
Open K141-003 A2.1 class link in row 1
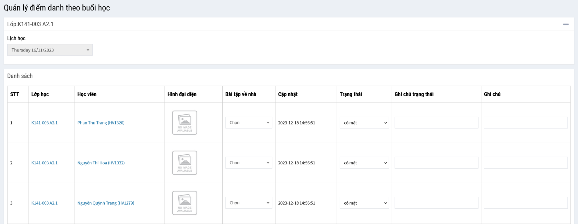45,123
